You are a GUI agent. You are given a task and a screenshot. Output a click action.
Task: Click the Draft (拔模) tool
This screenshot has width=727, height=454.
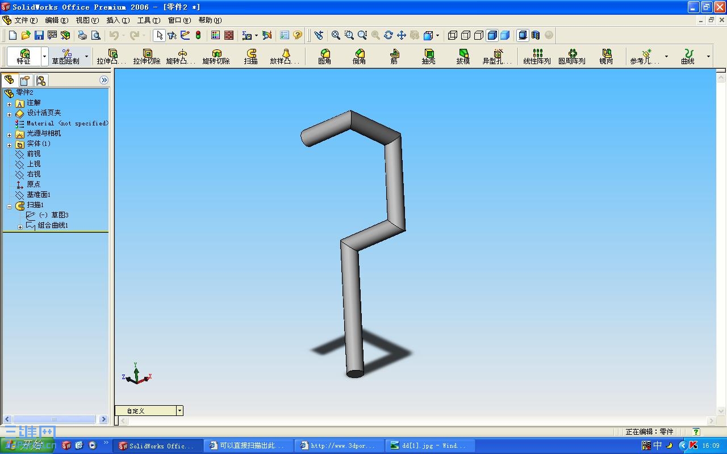coord(463,57)
